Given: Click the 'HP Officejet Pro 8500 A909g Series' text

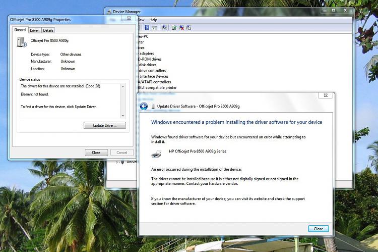Looking at the screenshot, I should (198, 151).
